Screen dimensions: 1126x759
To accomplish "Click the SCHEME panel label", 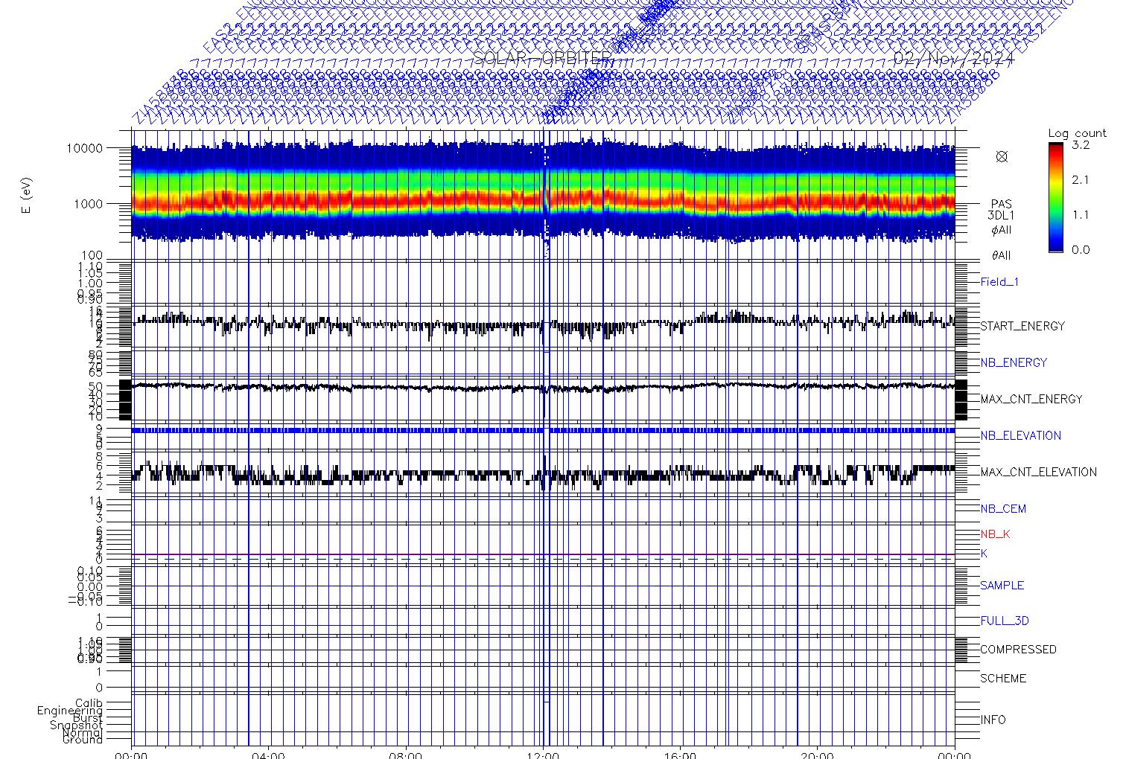I will click(1003, 679).
